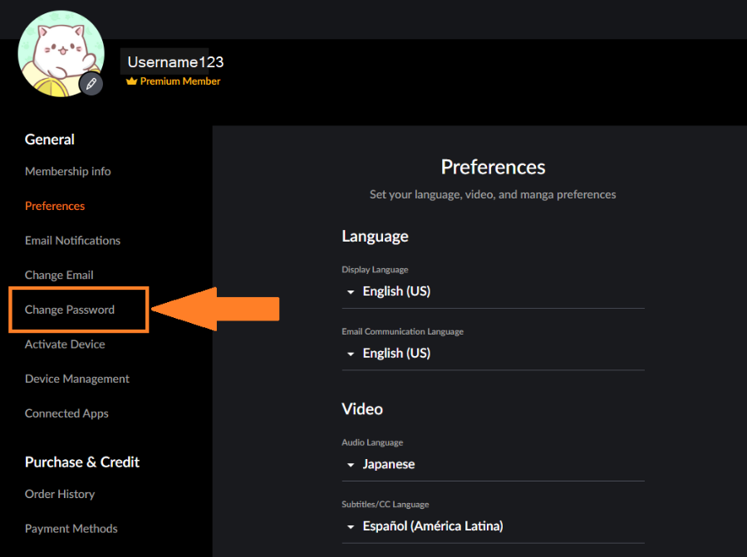
Task: Click the pencil edit avatar icon
Action: pos(91,84)
